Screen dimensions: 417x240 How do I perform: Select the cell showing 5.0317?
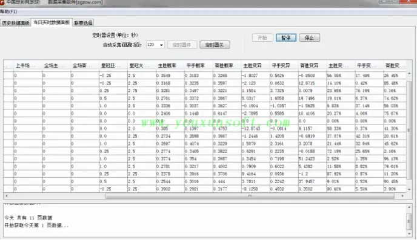pyautogui.click(x=255, y=99)
